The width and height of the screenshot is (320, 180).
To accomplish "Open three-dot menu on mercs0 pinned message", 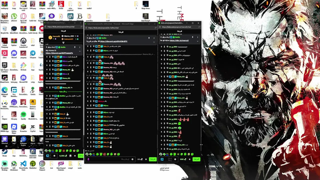I will (x=197, y=37).
